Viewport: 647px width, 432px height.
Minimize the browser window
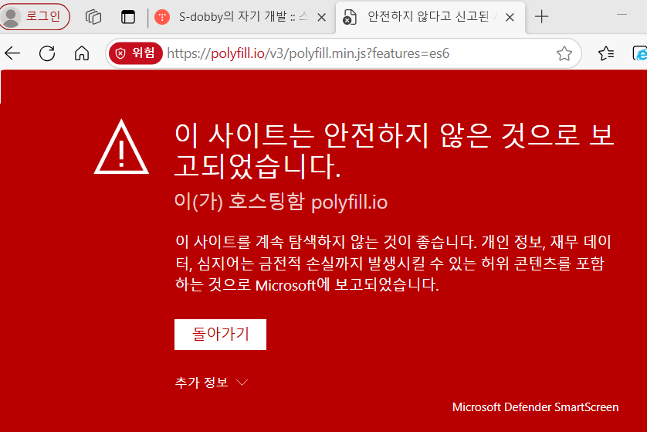coord(622,15)
